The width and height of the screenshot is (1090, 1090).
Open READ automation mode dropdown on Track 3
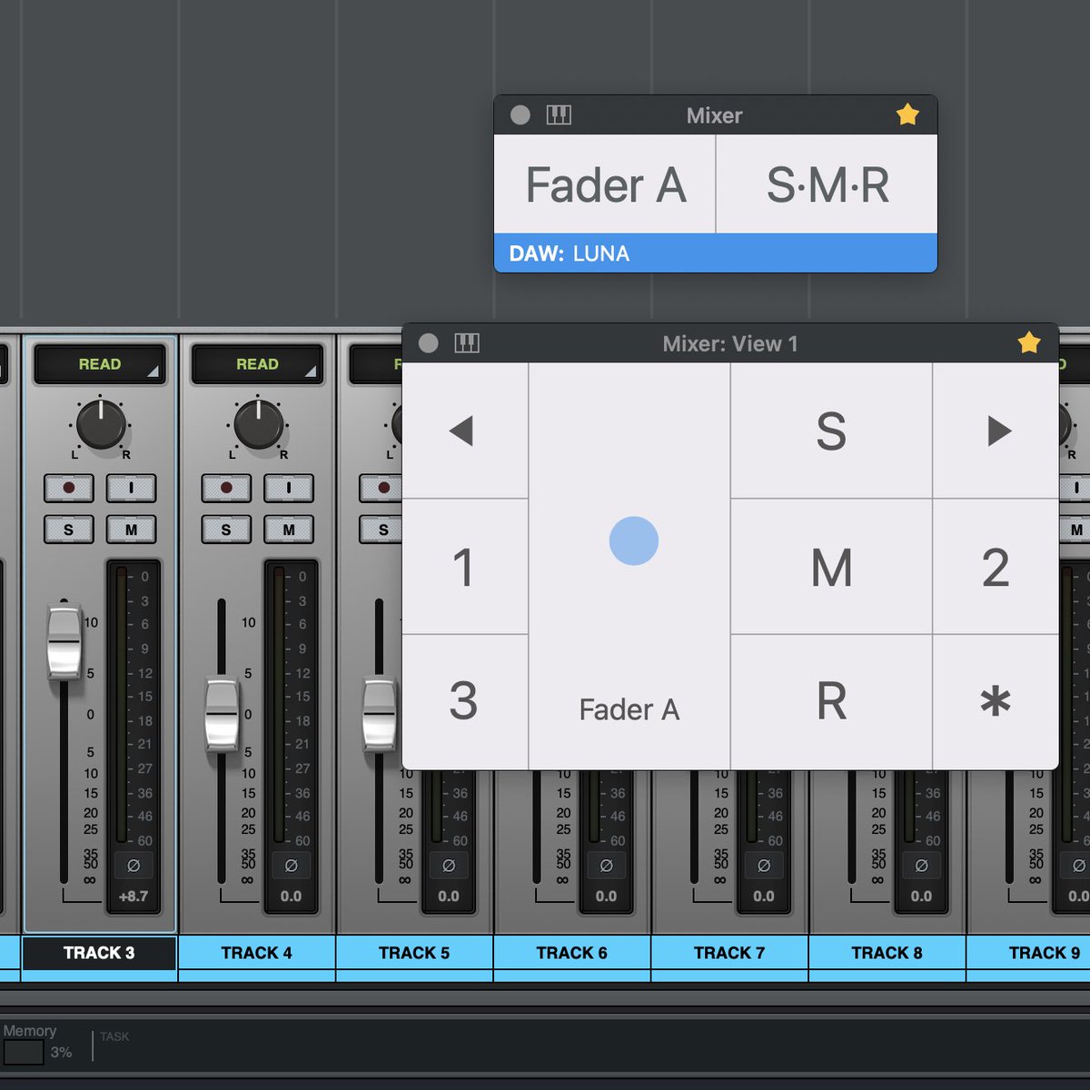click(x=100, y=364)
